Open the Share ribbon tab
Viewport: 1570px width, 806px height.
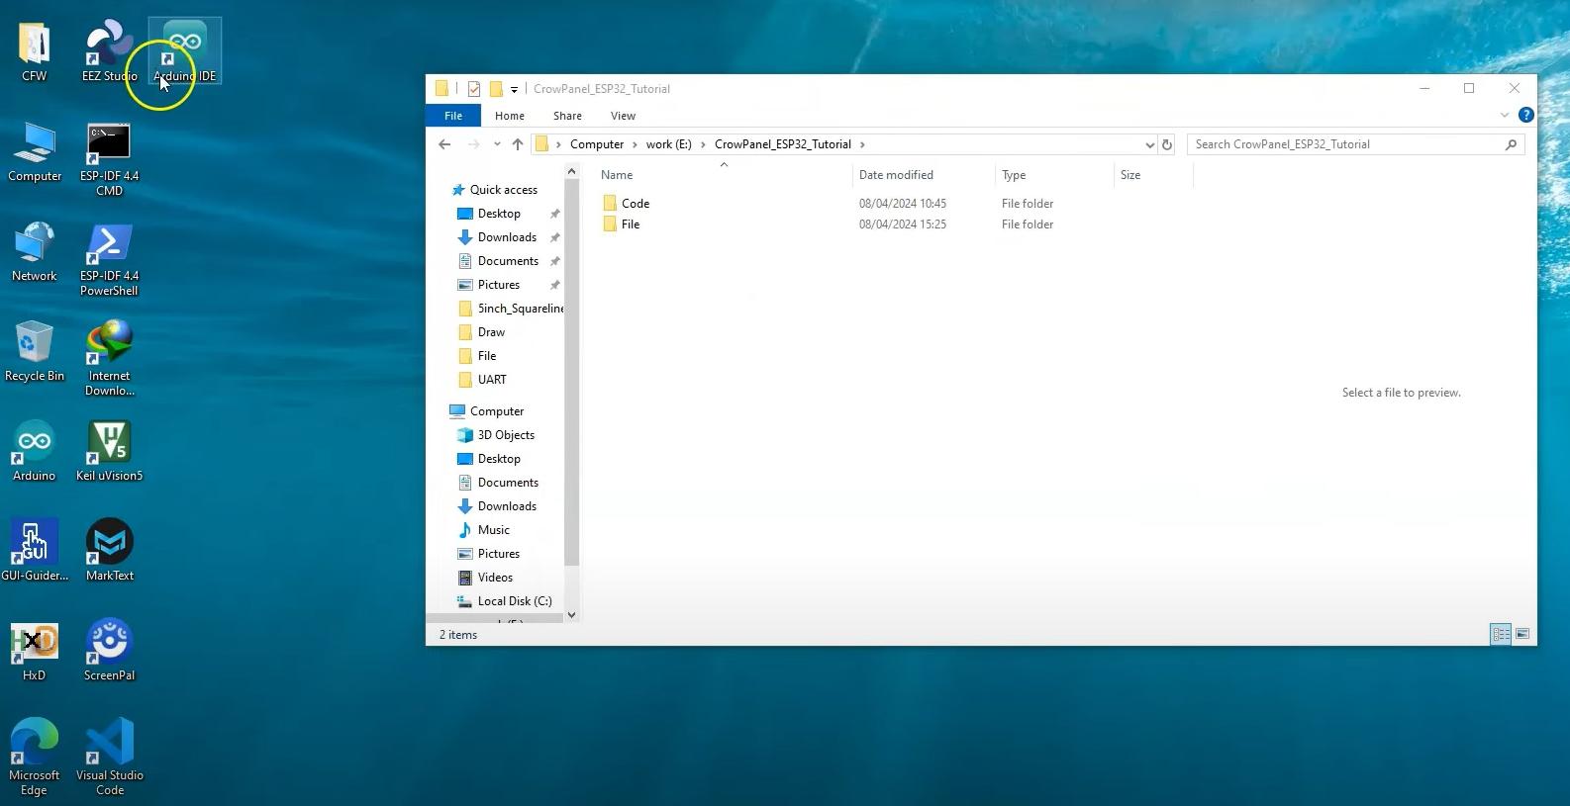[x=567, y=116]
